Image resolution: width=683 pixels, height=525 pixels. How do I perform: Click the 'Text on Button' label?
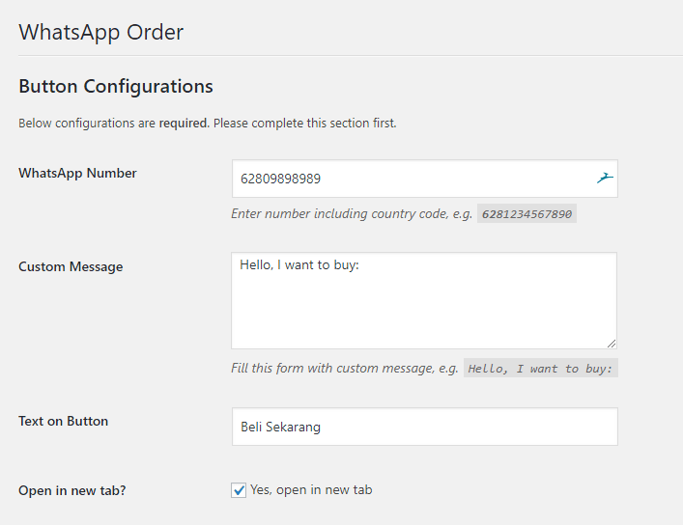point(63,421)
